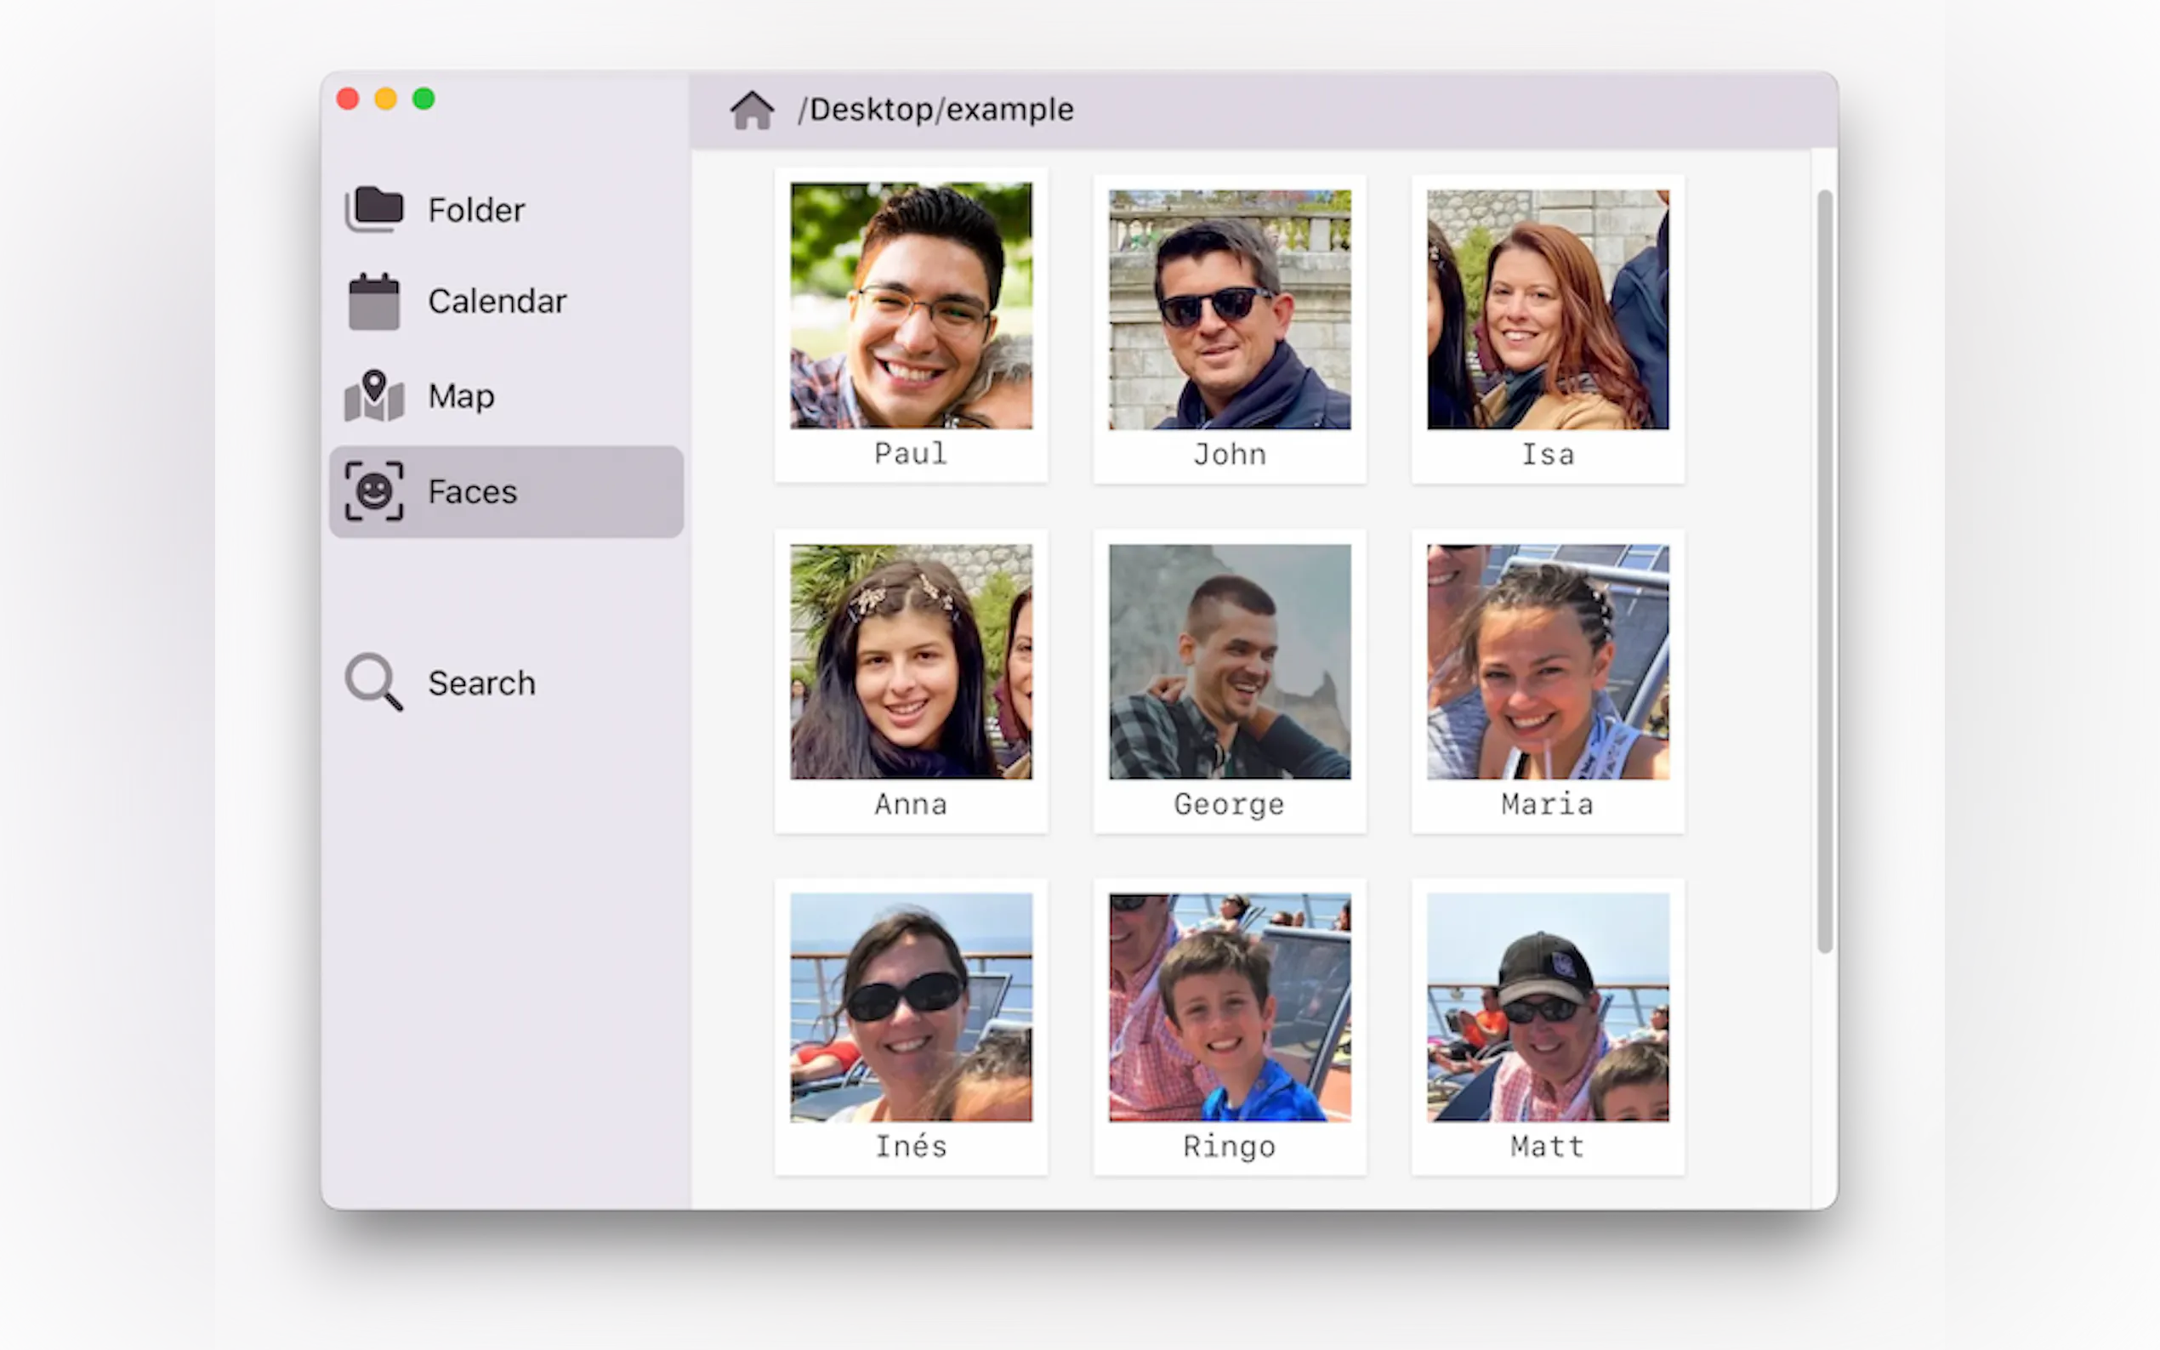Select Maria's face photo
Screen dimensions: 2160x1350
pos(1548,661)
